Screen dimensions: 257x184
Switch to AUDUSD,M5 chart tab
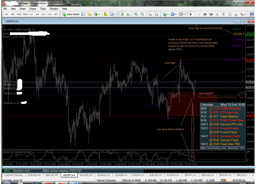[x=86, y=175]
